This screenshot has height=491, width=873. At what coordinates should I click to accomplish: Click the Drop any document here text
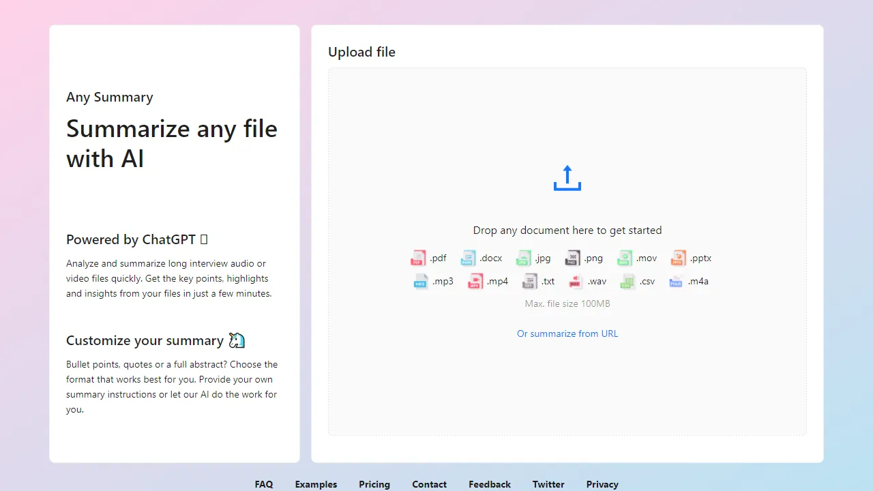567,230
